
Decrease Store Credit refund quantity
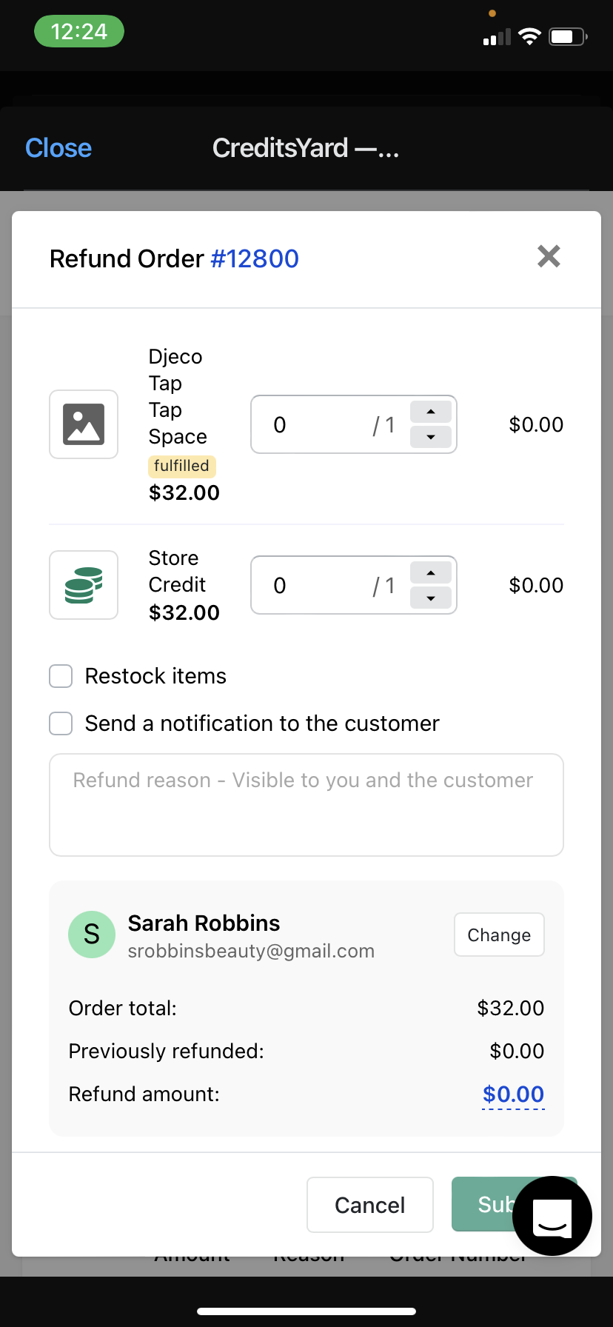(x=431, y=598)
